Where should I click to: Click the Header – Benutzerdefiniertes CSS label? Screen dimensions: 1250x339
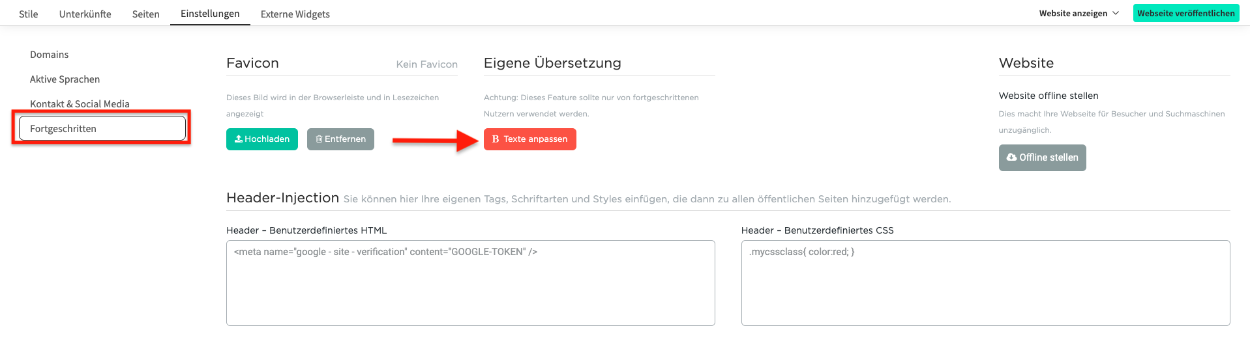tap(817, 230)
